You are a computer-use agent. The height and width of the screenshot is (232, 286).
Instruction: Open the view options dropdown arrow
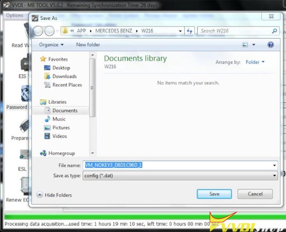pyautogui.click(x=254, y=44)
